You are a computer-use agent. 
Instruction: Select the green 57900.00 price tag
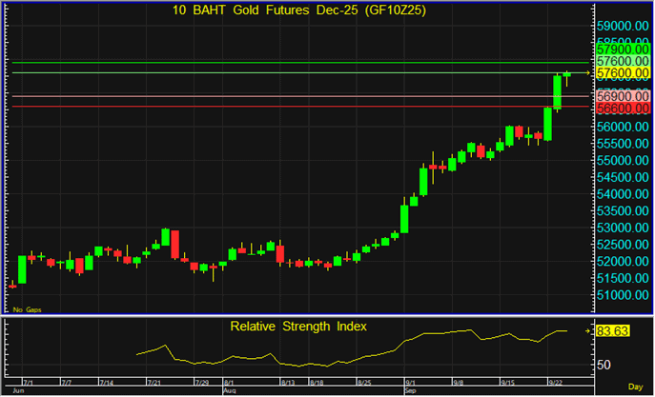(623, 48)
